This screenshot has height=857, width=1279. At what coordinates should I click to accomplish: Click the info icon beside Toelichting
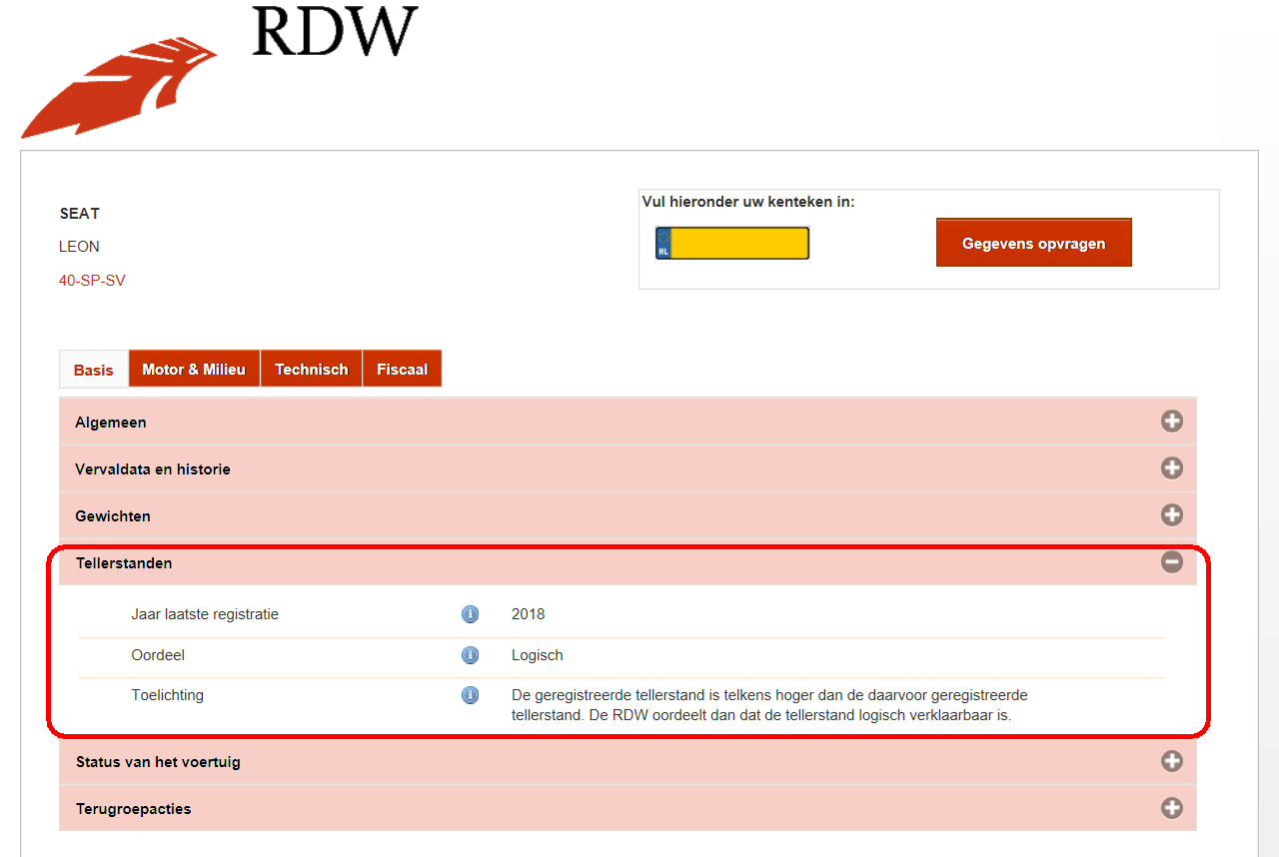470,695
